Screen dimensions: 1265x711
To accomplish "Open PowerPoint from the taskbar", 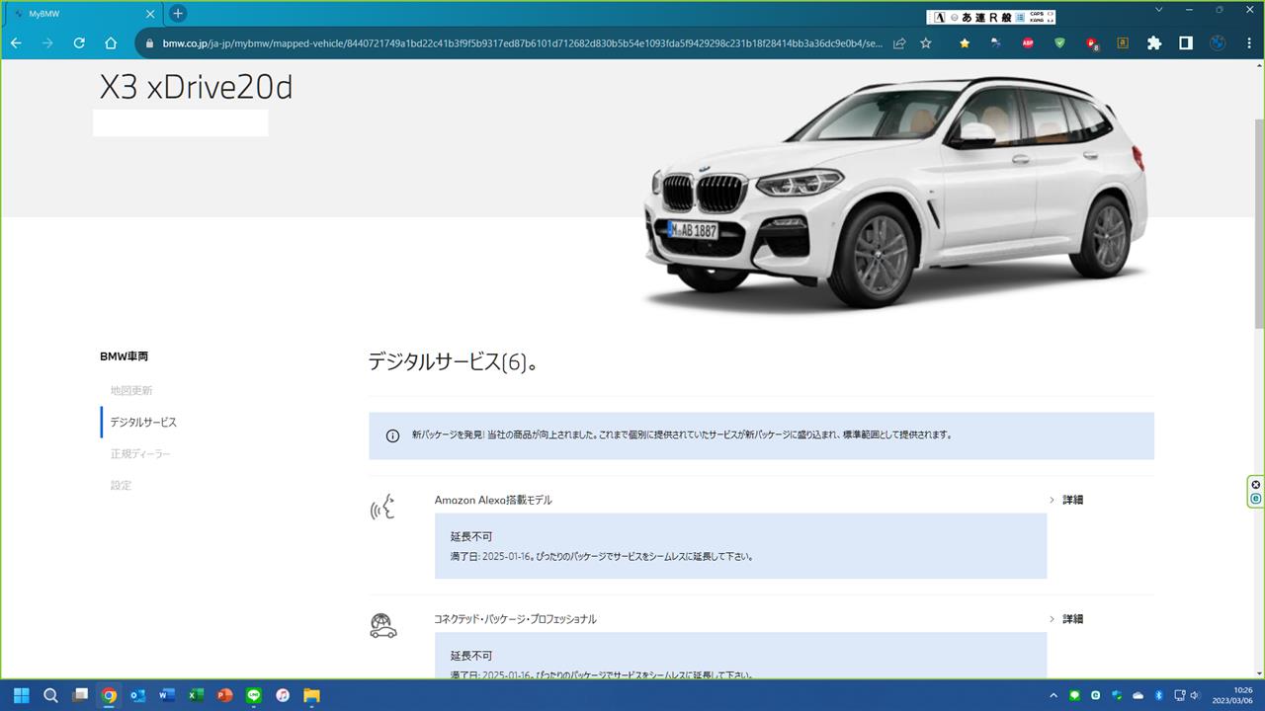I will (x=224, y=695).
